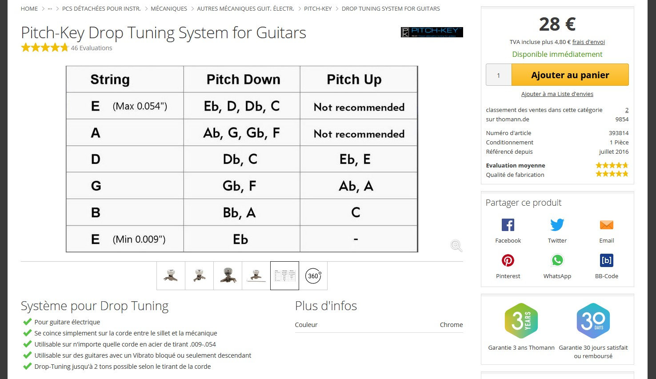Share product on Twitter

557,225
